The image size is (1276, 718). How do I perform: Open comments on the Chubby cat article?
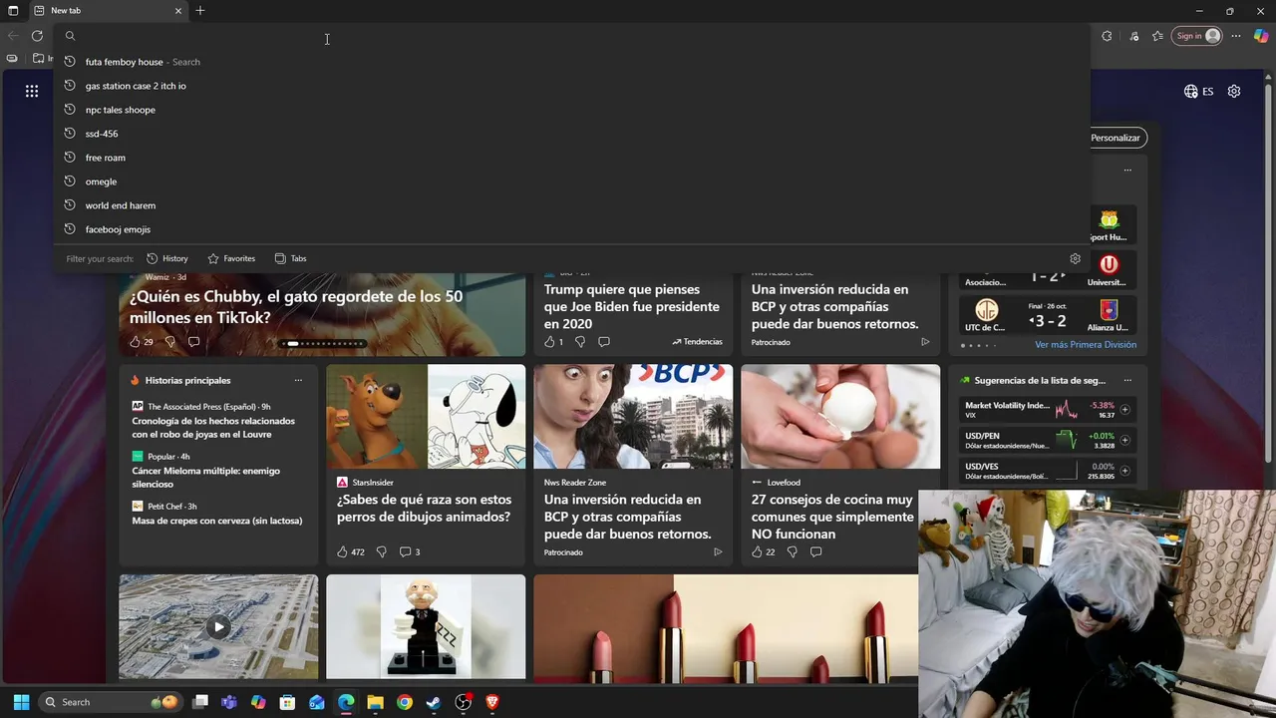tap(193, 341)
